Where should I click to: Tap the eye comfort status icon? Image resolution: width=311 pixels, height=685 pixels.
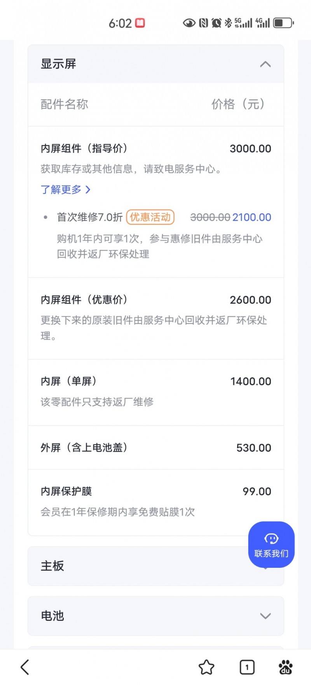click(189, 23)
